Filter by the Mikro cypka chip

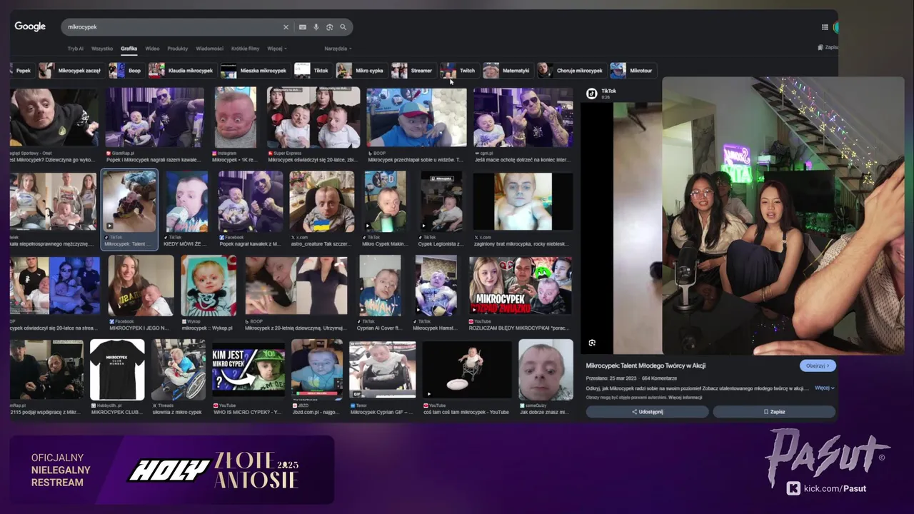(361, 71)
